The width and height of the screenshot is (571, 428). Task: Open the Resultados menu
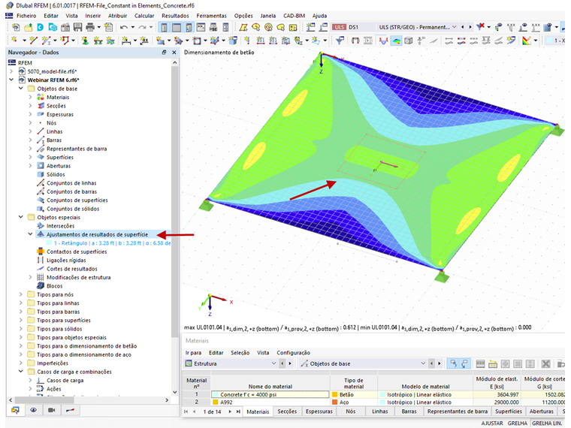click(x=175, y=16)
